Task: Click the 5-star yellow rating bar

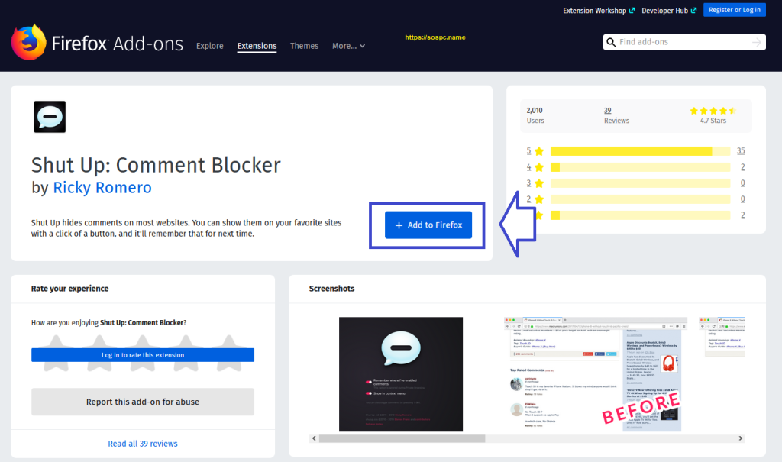Action: [641, 151]
